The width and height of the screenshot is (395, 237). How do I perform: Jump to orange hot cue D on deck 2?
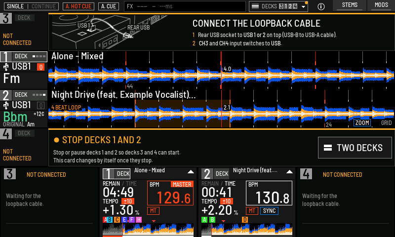click(245, 220)
